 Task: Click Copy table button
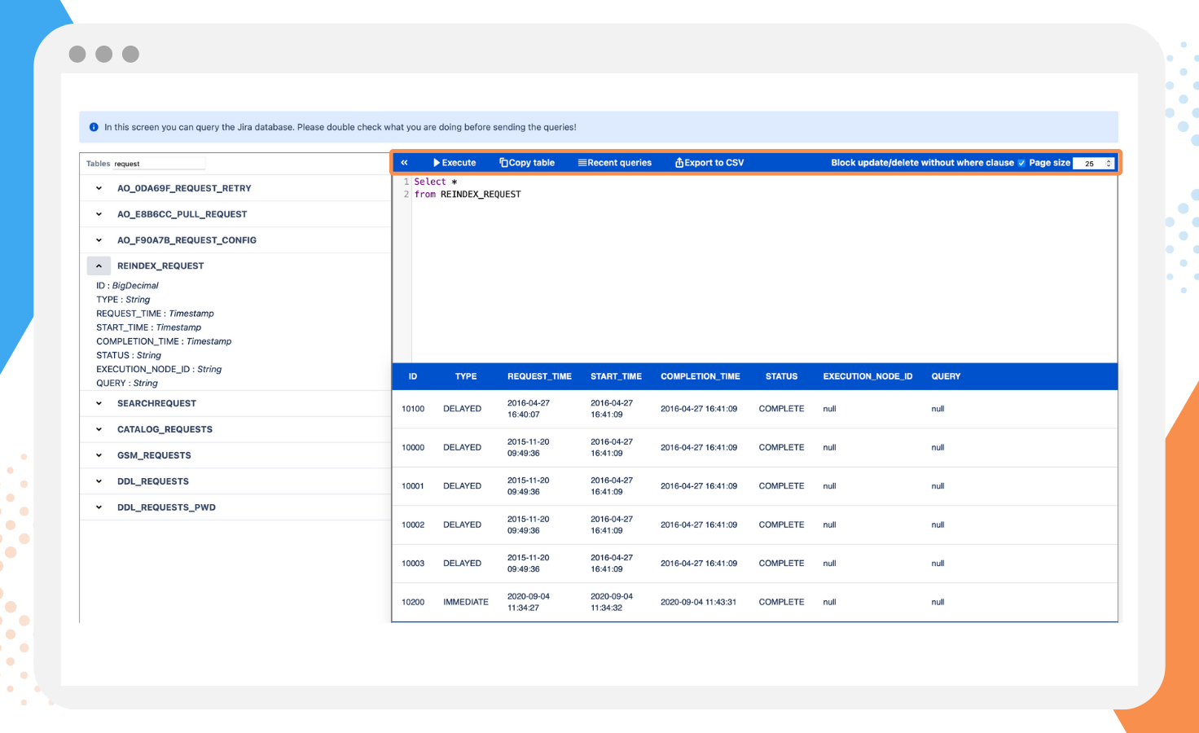(527, 163)
